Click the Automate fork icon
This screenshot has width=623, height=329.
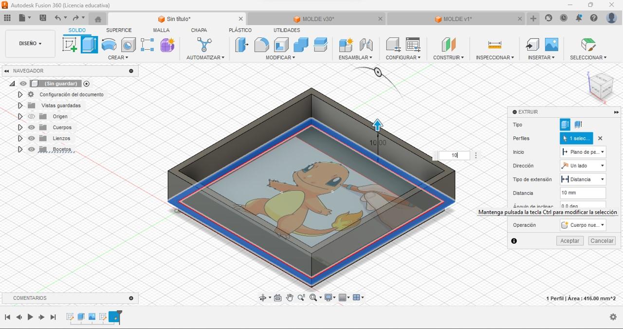tap(204, 45)
